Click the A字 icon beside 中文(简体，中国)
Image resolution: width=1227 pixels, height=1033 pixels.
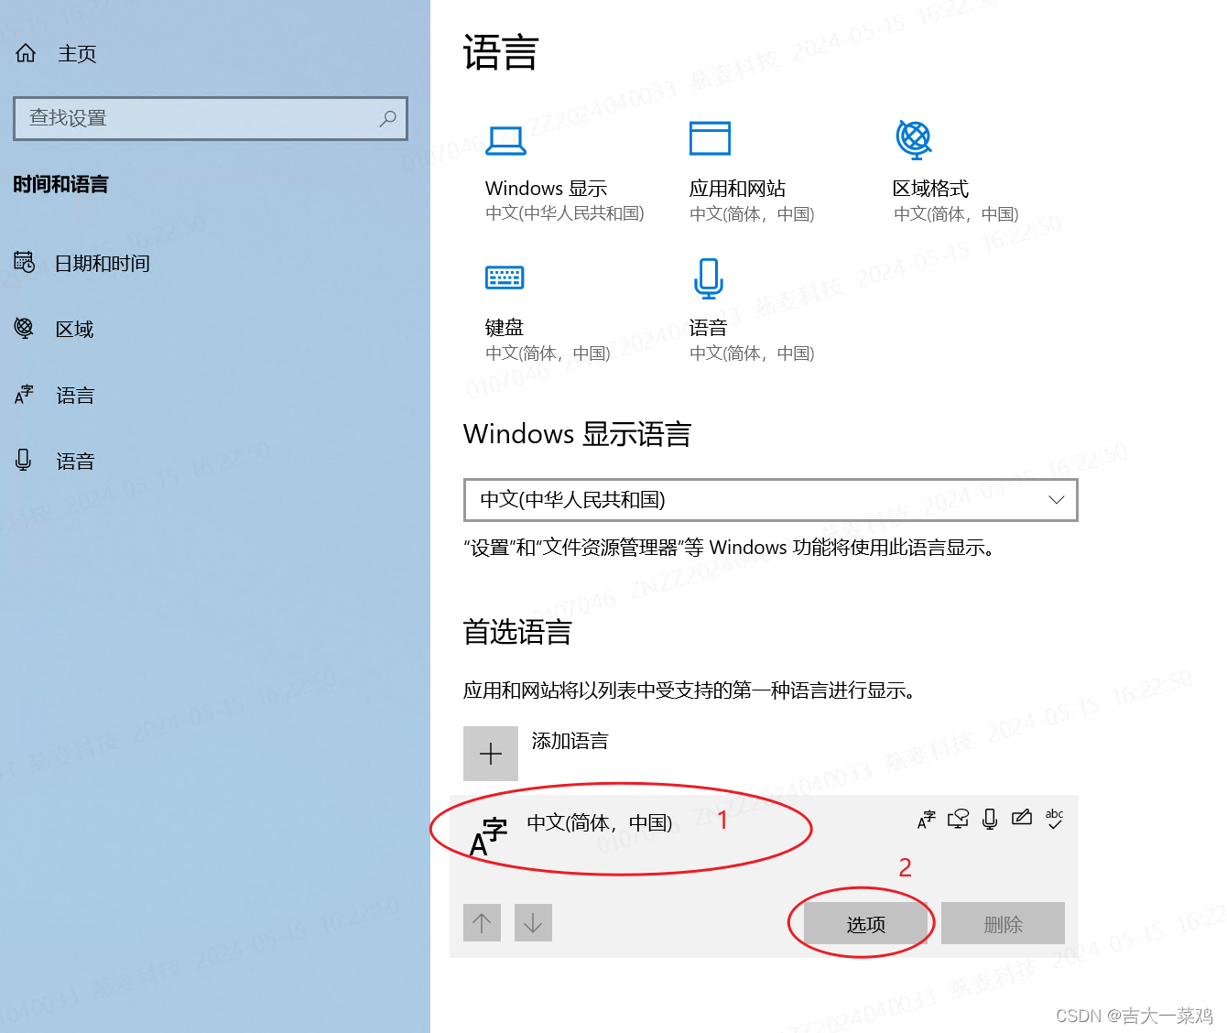(x=488, y=836)
